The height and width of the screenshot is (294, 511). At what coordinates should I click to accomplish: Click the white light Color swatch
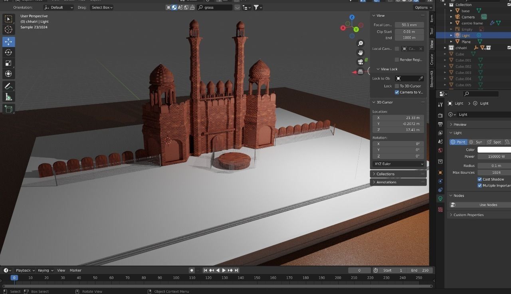(x=494, y=150)
